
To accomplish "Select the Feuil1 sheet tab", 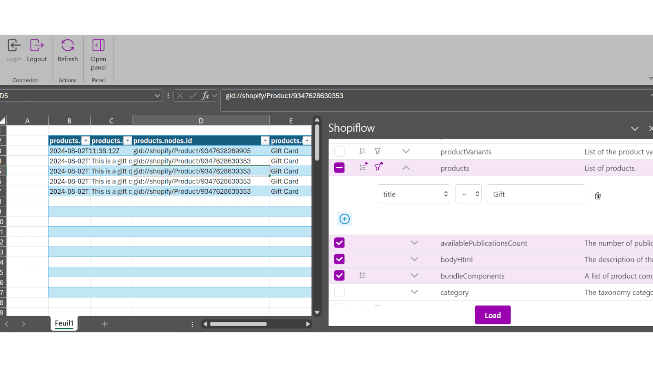I will [x=64, y=323].
